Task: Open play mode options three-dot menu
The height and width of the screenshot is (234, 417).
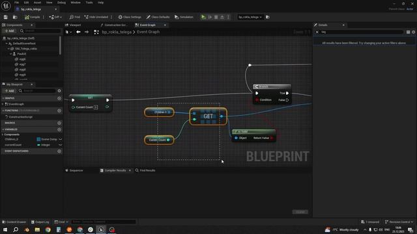Action: (228, 17)
